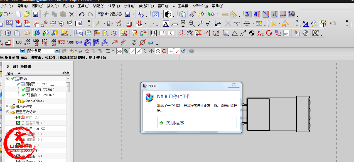This screenshot has height=162, width=354.
Task: Select the 10H7 fit tolerance style
Action: 79,42
